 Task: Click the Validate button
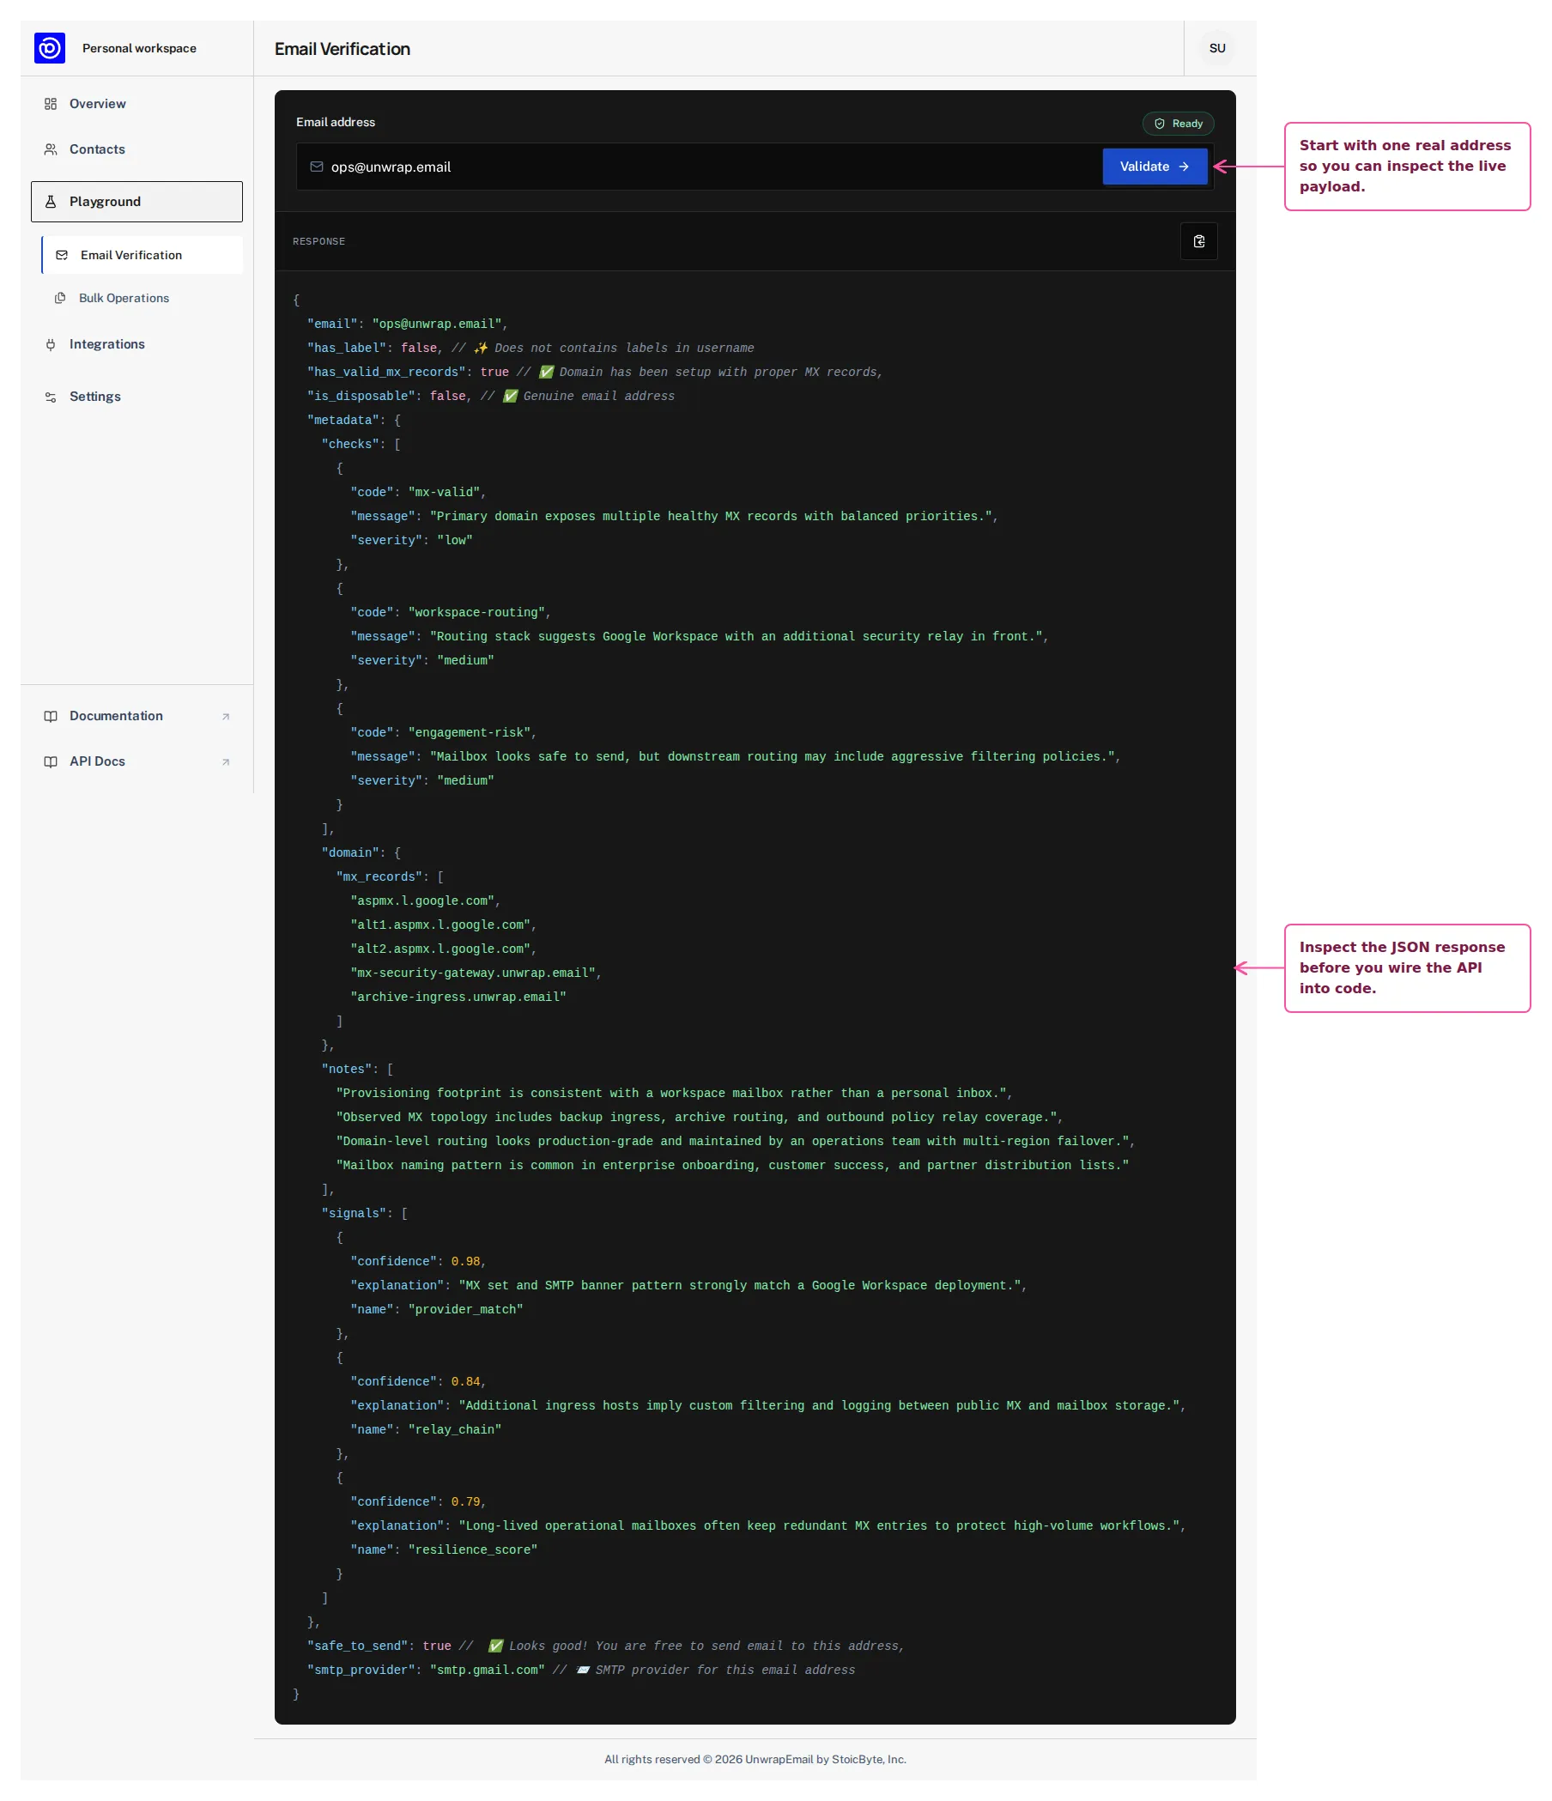tap(1154, 166)
